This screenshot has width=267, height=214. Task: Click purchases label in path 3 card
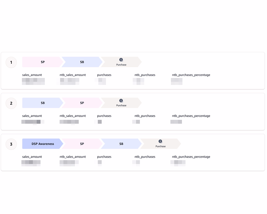[x=104, y=157]
